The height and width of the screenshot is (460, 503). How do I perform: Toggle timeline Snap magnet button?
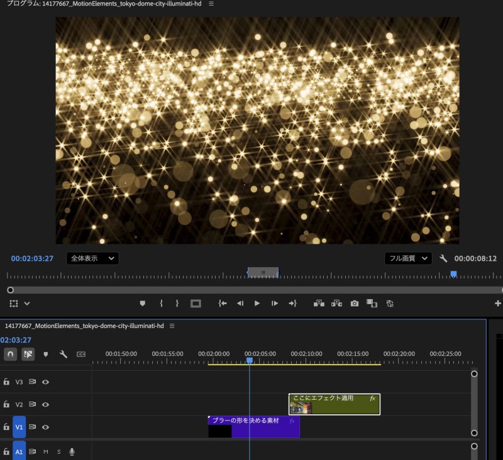[x=11, y=354]
